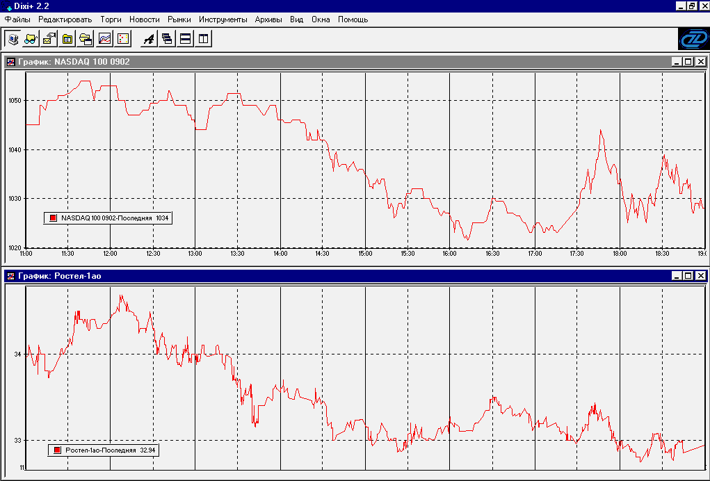Restore the Dixi+ 2.2 application window

[x=691, y=6]
